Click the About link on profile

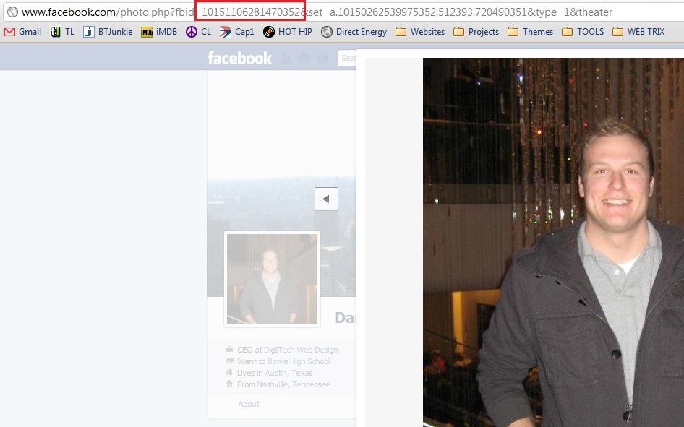click(249, 404)
